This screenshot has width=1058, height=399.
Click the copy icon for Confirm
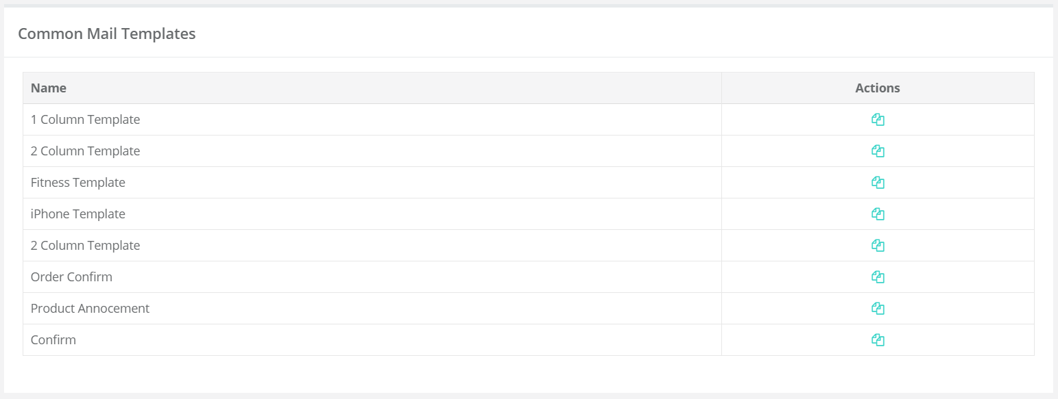click(878, 340)
